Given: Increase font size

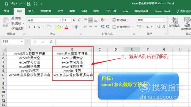Looking at the screenshot, I should pyautogui.click(x=74, y=20).
